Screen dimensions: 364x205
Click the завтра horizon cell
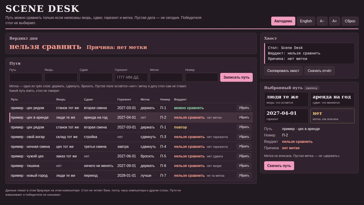[x=123, y=146]
